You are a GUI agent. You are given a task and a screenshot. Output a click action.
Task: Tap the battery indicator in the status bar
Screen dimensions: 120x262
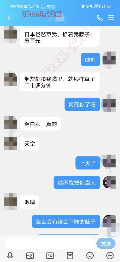click(x=97, y=6)
